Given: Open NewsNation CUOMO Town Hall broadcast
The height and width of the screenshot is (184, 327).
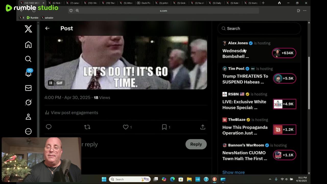Looking at the screenshot, I should (245, 156).
